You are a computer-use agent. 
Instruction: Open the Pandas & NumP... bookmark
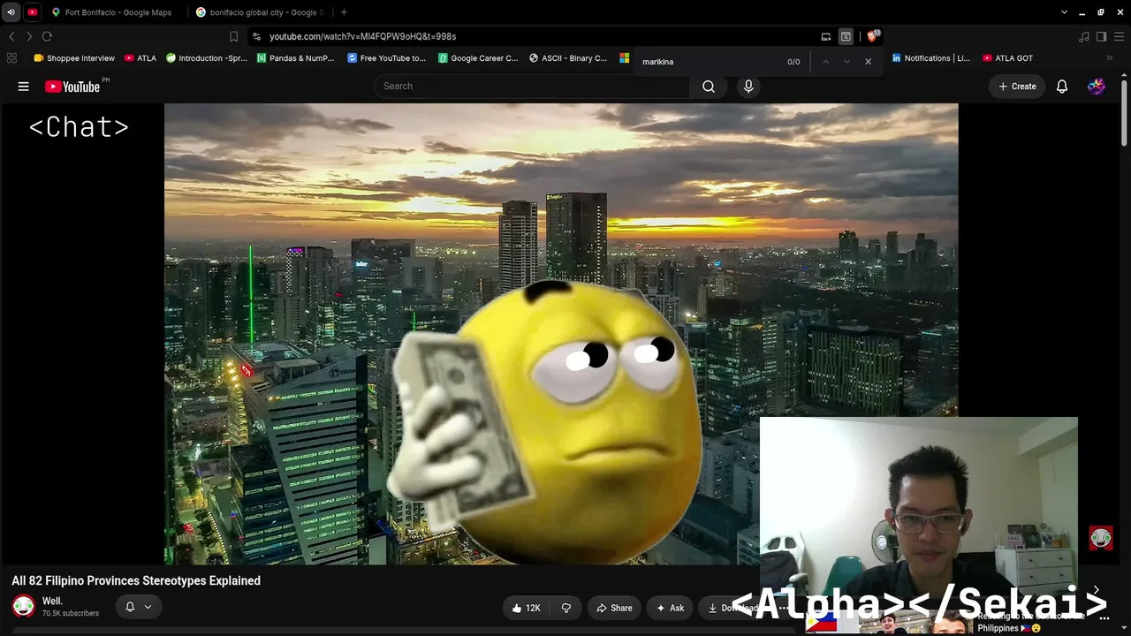pyautogui.click(x=295, y=58)
